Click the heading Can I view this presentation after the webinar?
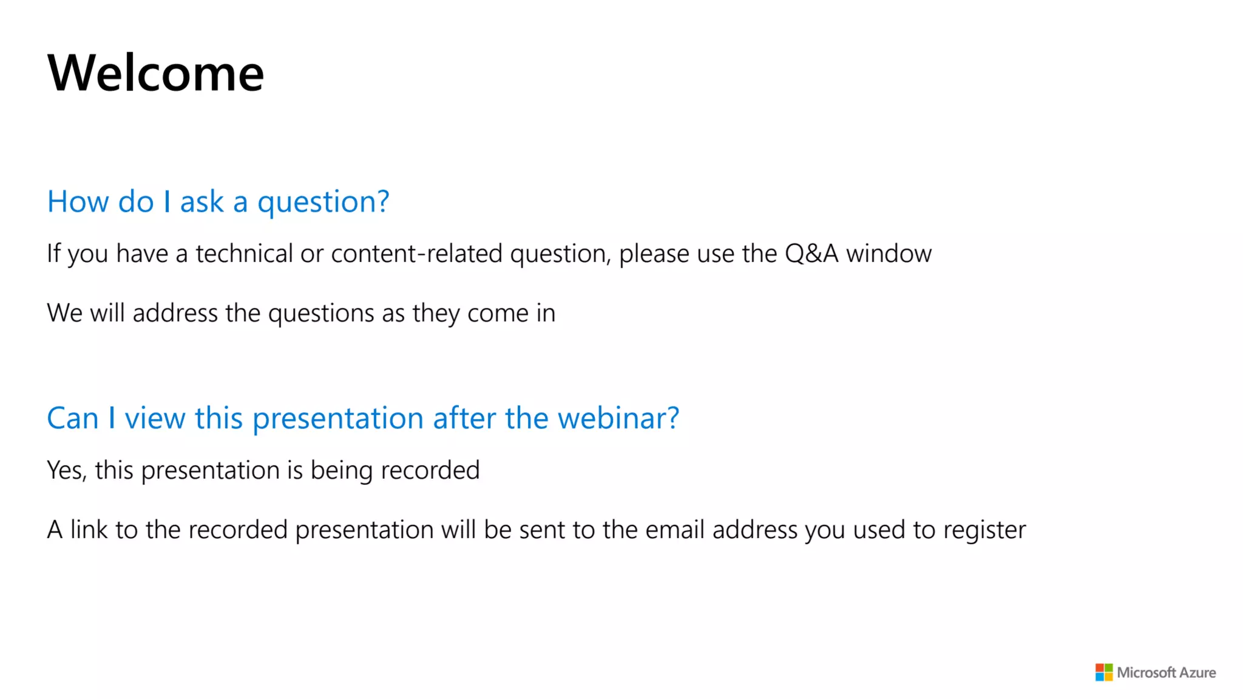The width and height of the screenshot is (1243, 699). tap(363, 418)
